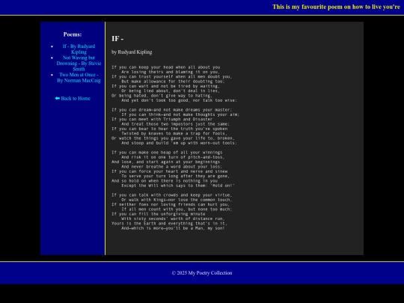Click the IF - poem title heading
The width and height of the screenshot is (404, 303).
(117, 39)
